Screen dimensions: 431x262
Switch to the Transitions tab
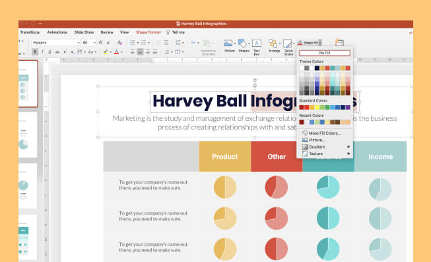pos(30,32)
